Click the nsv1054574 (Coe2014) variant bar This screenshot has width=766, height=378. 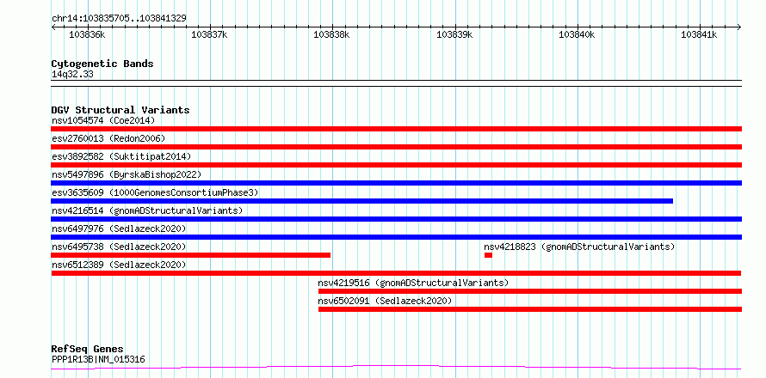pyautogui.click(x=396, y=129)
